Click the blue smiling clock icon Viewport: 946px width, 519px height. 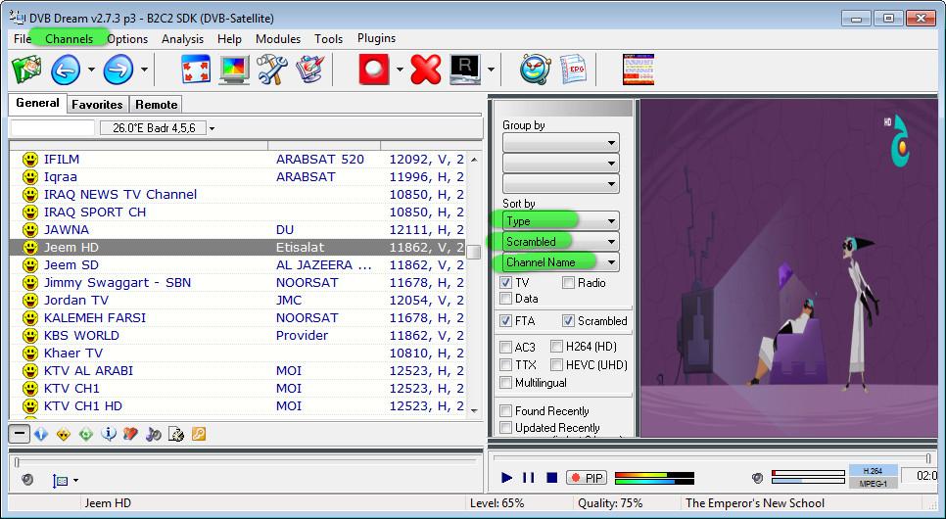(x=535, y=70)
